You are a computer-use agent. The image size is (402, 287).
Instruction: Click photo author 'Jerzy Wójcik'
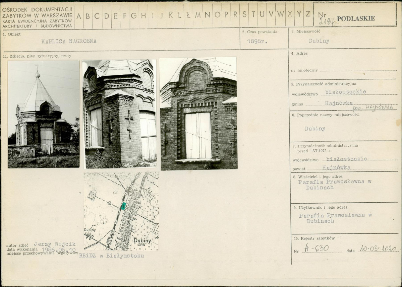[55, 244]
